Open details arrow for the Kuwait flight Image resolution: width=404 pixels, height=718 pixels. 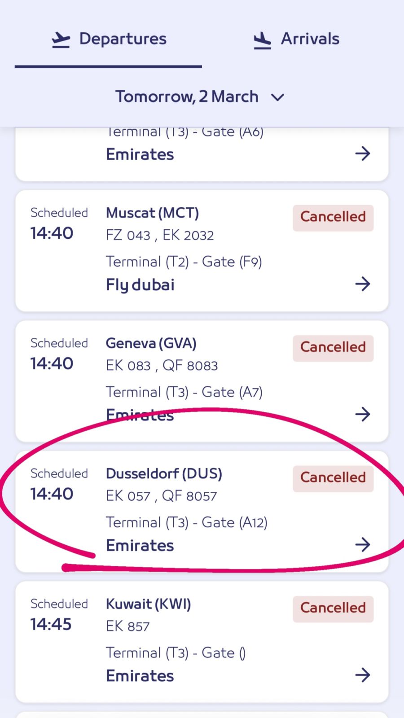coord(363,674)
